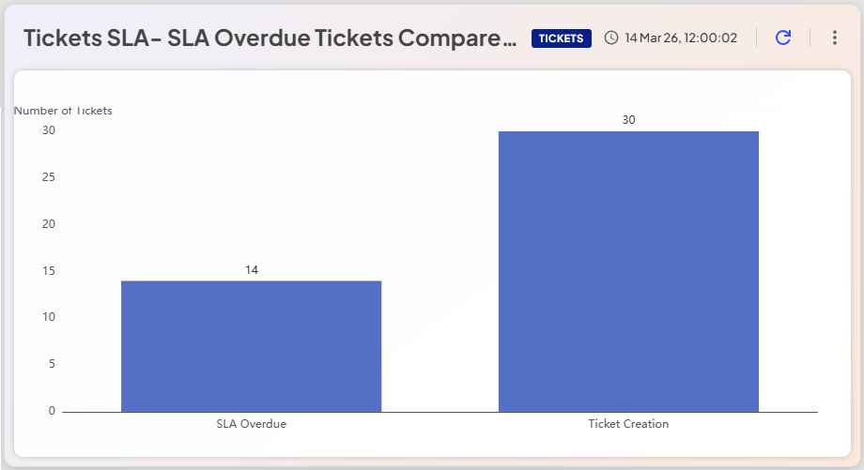
Task: Click the 25 tick on the y-axis
Action: pyautogui.click(x=49, y=177)
